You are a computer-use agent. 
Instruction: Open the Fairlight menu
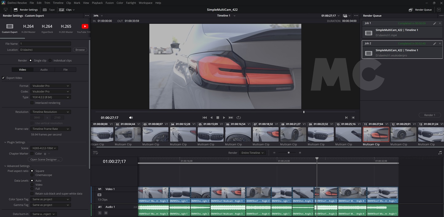point(131,3)
